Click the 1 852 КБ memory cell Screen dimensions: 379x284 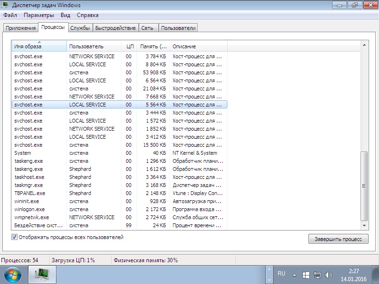click(x=156, y=129)
